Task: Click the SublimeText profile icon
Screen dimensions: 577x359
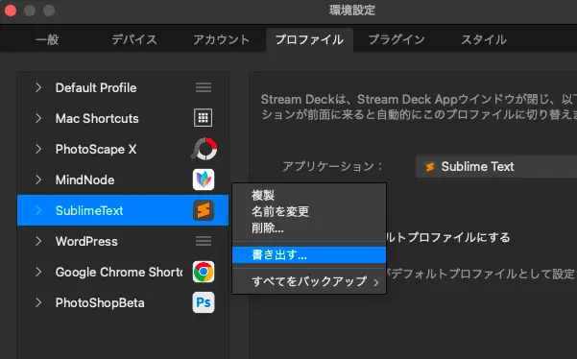Action: click(x=204, y=210)
